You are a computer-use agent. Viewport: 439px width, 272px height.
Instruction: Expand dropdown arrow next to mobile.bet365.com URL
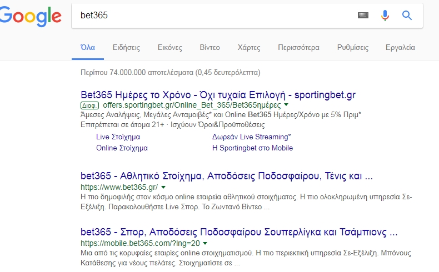[205, 243]
